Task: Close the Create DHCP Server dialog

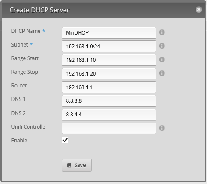Action: (x=199, y=10)
